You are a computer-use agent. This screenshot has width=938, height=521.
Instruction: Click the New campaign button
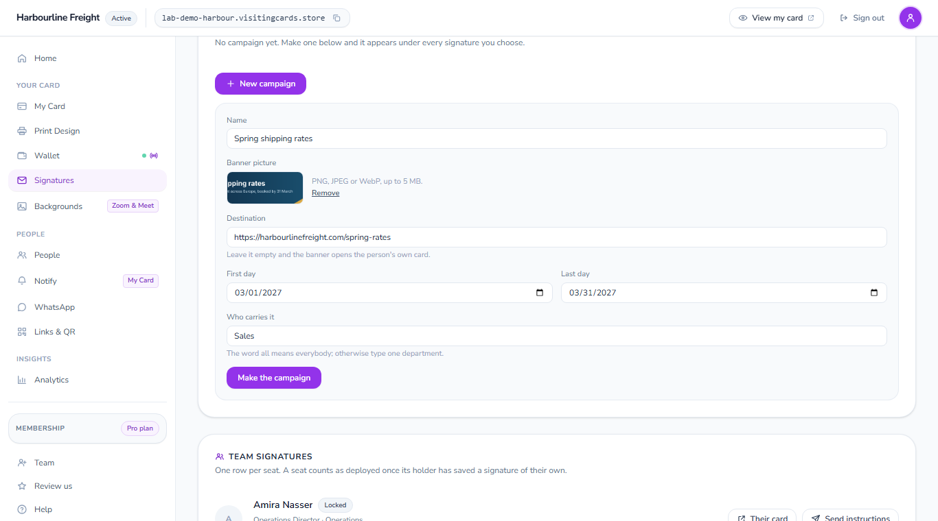tap(260, 84)
